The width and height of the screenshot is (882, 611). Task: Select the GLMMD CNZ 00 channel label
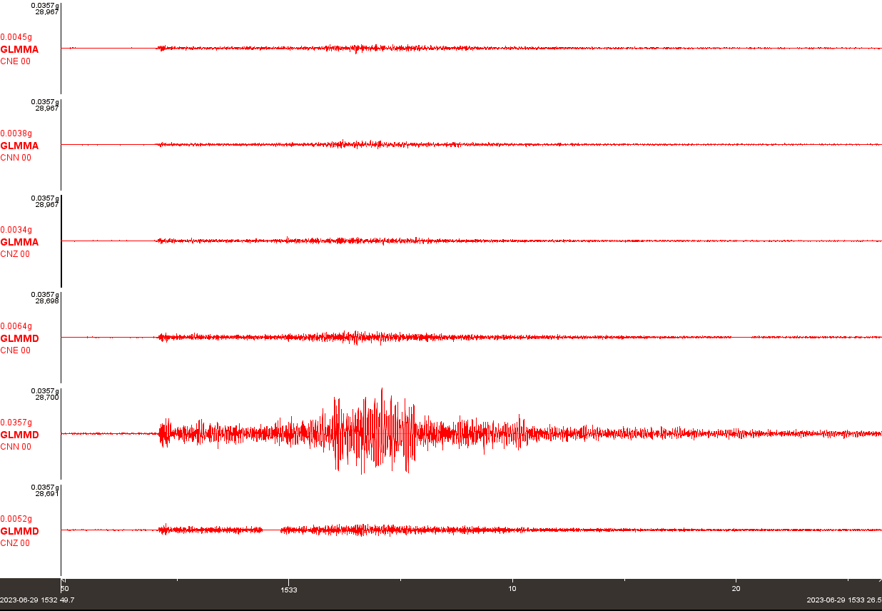coord(19,537)
